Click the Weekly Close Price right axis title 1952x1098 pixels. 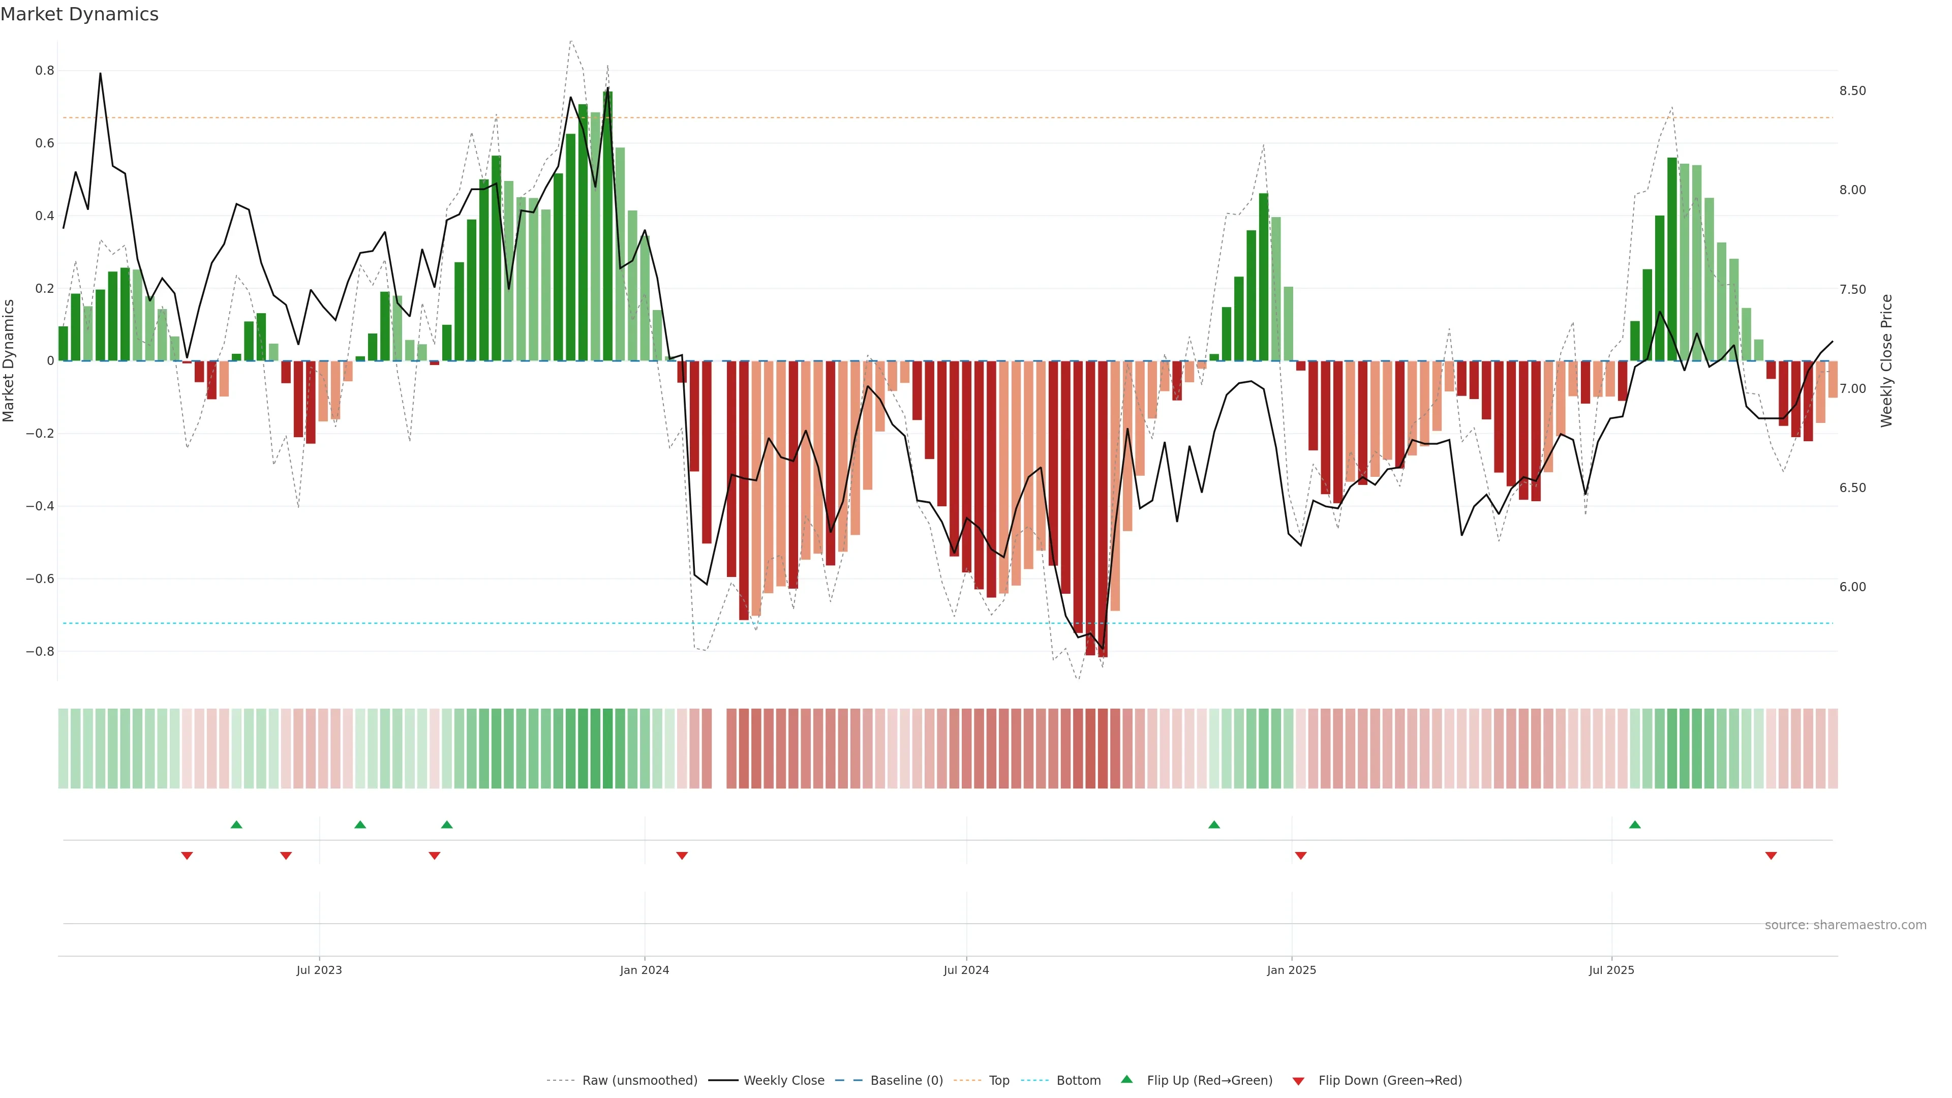coord(1886,361)
